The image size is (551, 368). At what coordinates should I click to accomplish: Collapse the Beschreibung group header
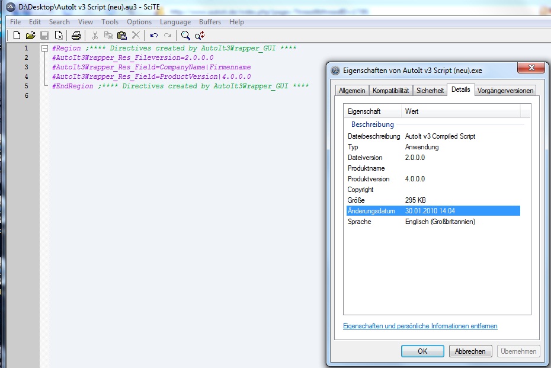tap(372, 124)
